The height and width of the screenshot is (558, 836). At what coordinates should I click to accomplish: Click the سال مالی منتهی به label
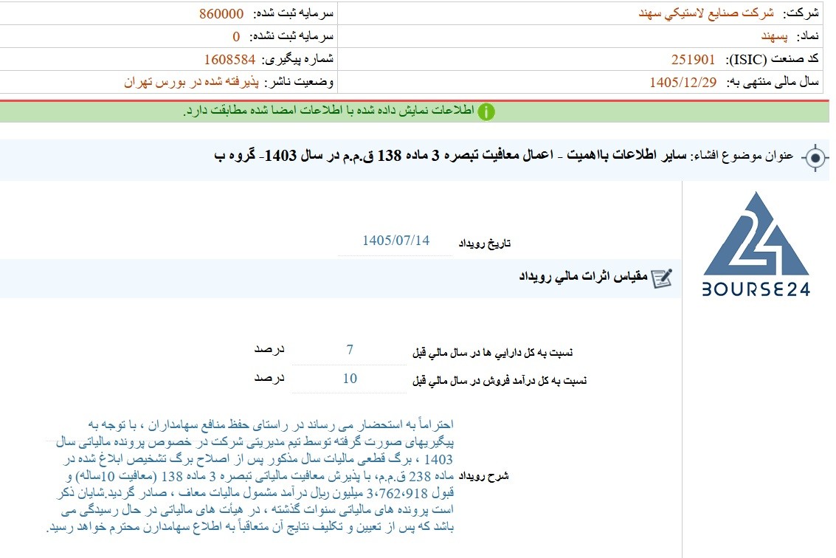click(x=772, y=82)
